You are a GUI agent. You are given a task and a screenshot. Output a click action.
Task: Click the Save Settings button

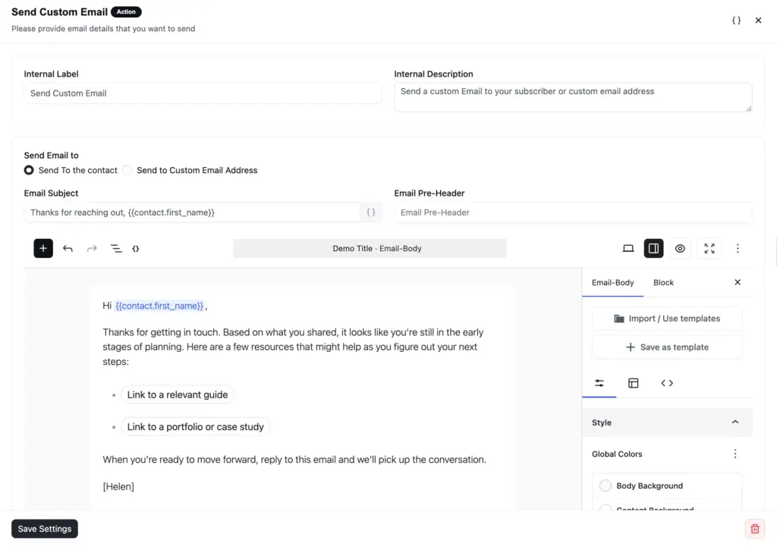(x=45, y=529)
